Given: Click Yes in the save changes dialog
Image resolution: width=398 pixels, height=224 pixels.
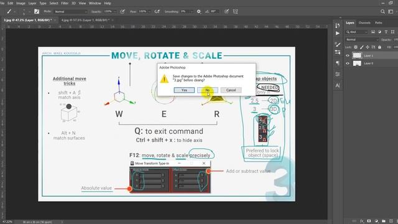Looking at the screenshot, I should [x=184, y=90].
